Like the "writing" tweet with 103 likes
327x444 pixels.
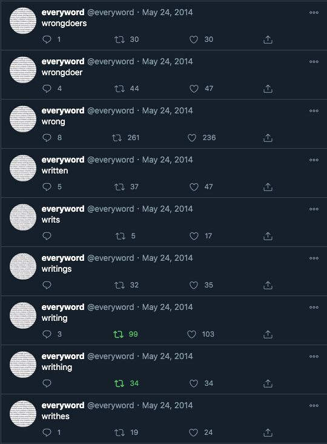click(x=191, y=334)
